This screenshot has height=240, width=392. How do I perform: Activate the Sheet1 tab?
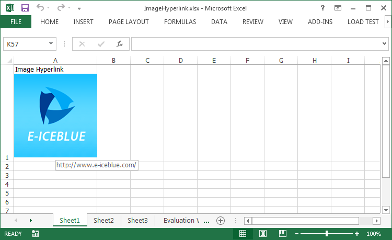click(x=70, y=220)
